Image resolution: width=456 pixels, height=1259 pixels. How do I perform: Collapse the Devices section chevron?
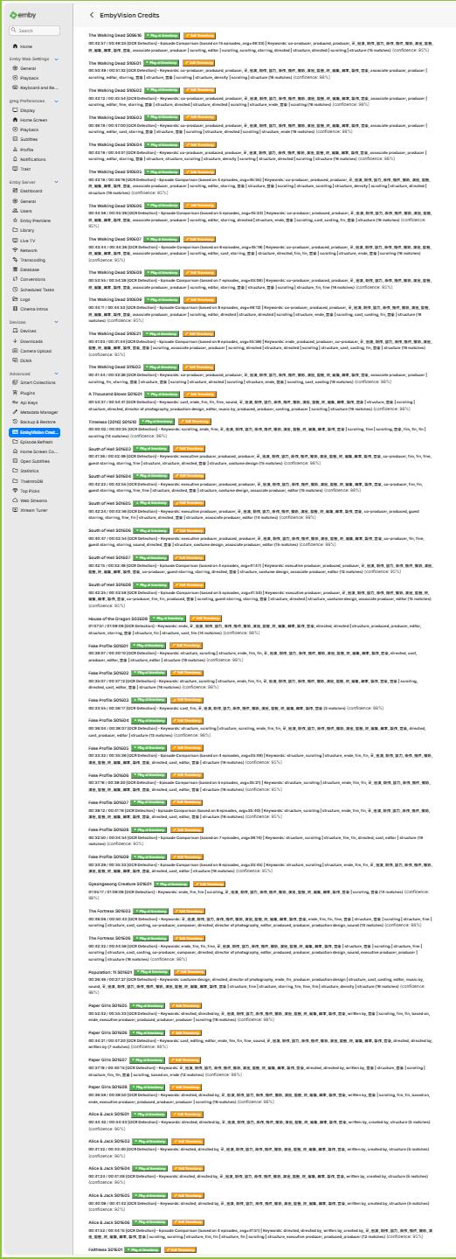tap(57, 322)
